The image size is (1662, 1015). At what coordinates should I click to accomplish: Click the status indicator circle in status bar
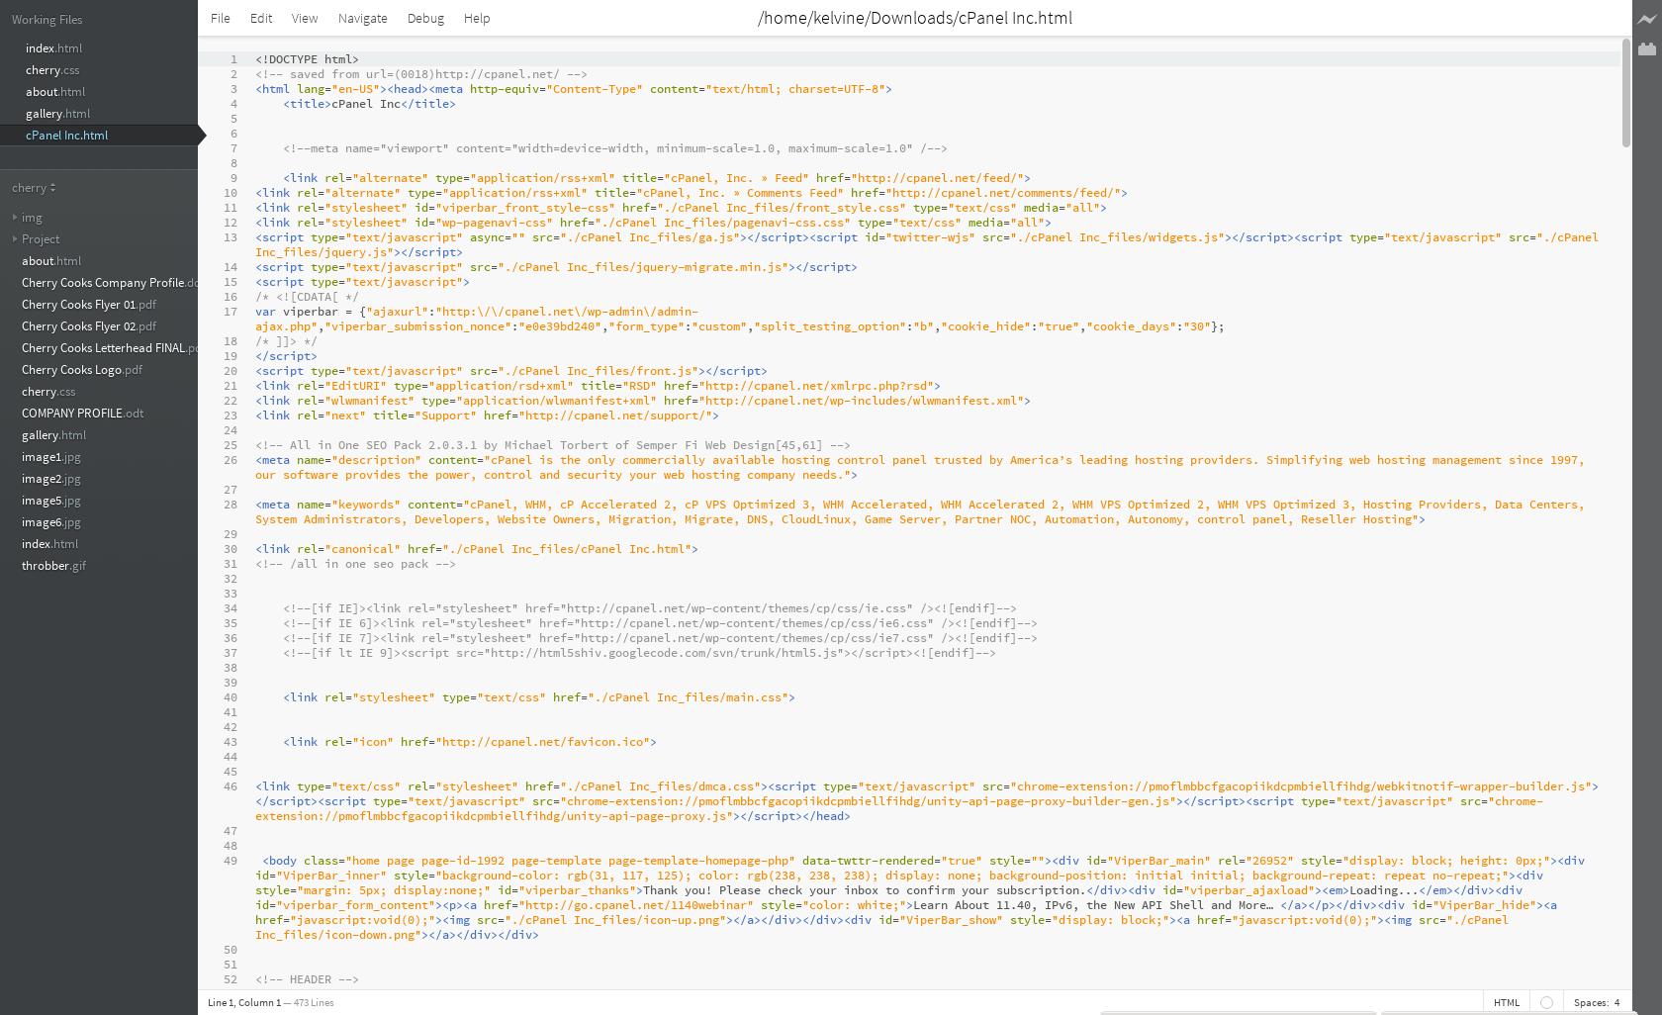coord(1546,1002)
